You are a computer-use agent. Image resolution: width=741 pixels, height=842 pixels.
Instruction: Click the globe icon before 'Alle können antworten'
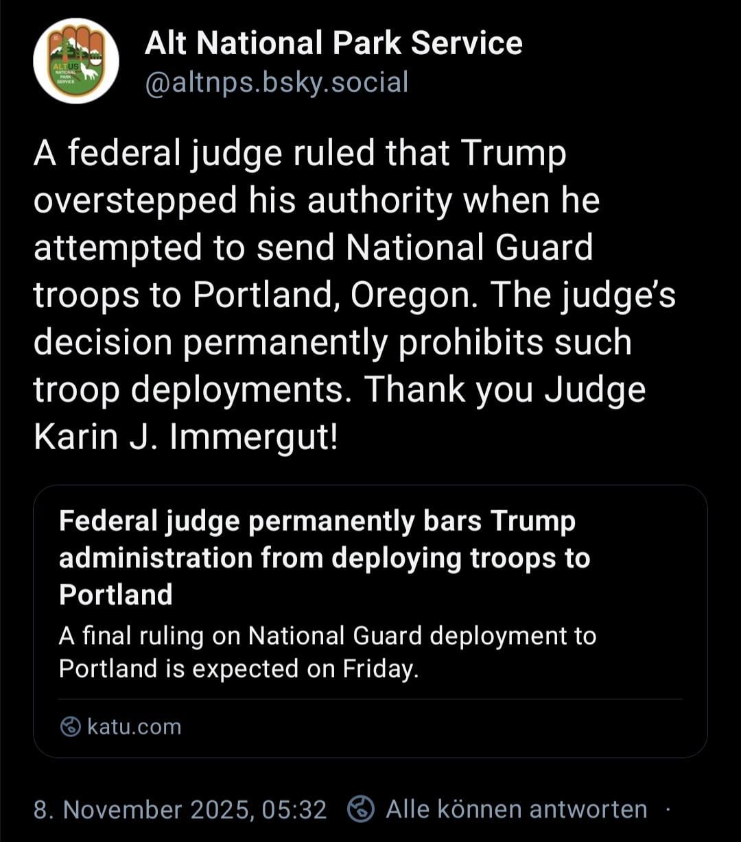coord(362,809)
